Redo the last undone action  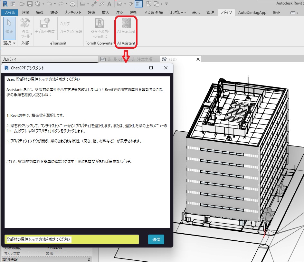pyautogui.click(x=61, y=4)
